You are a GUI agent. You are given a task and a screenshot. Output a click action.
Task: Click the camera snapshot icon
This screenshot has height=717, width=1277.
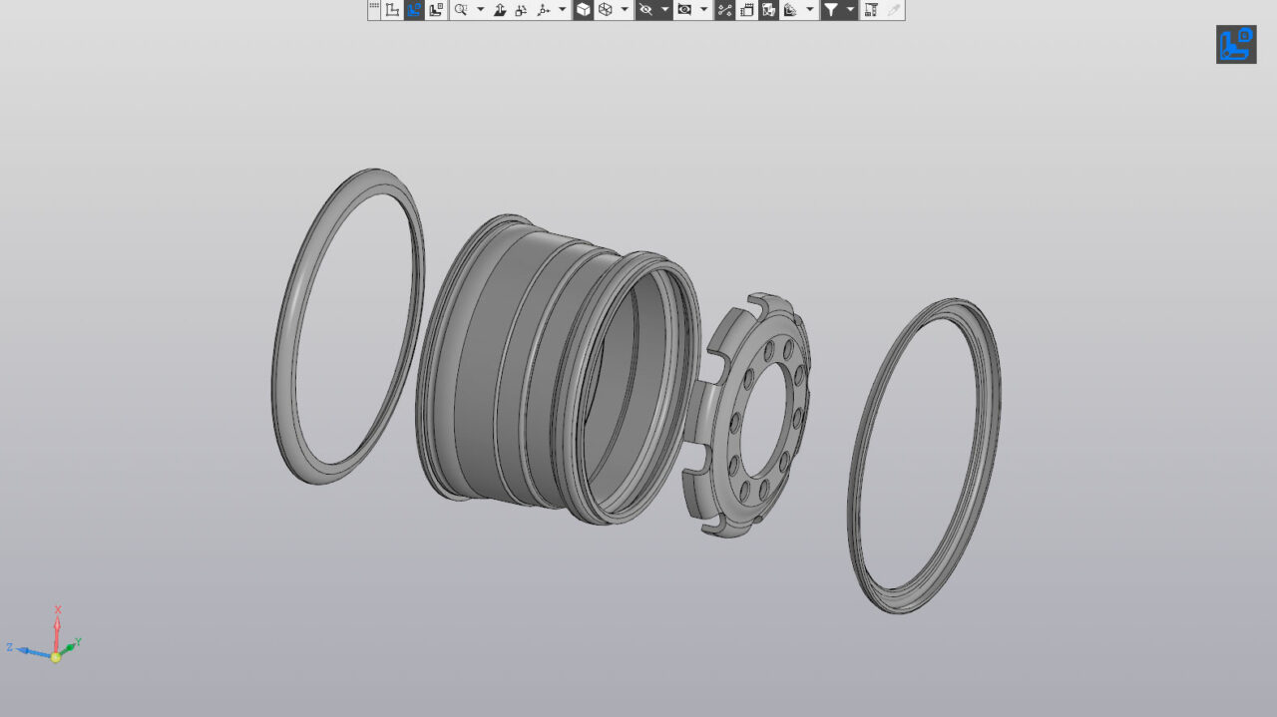click(x=683, y=9)
